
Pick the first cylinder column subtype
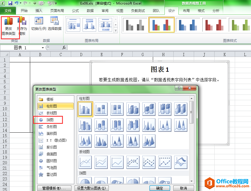coord(85,125)
